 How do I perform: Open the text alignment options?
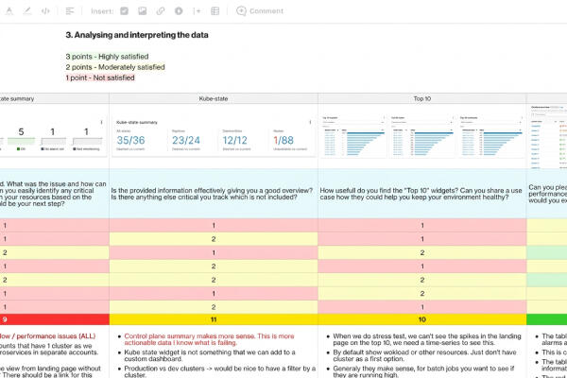[x=70, y=11]
